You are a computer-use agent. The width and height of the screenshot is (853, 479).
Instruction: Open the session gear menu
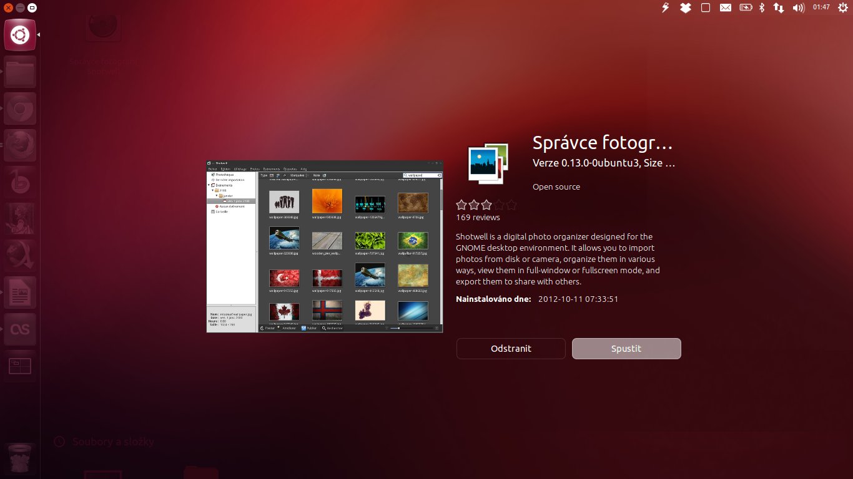pyautogui.click(x=843, y=7)
